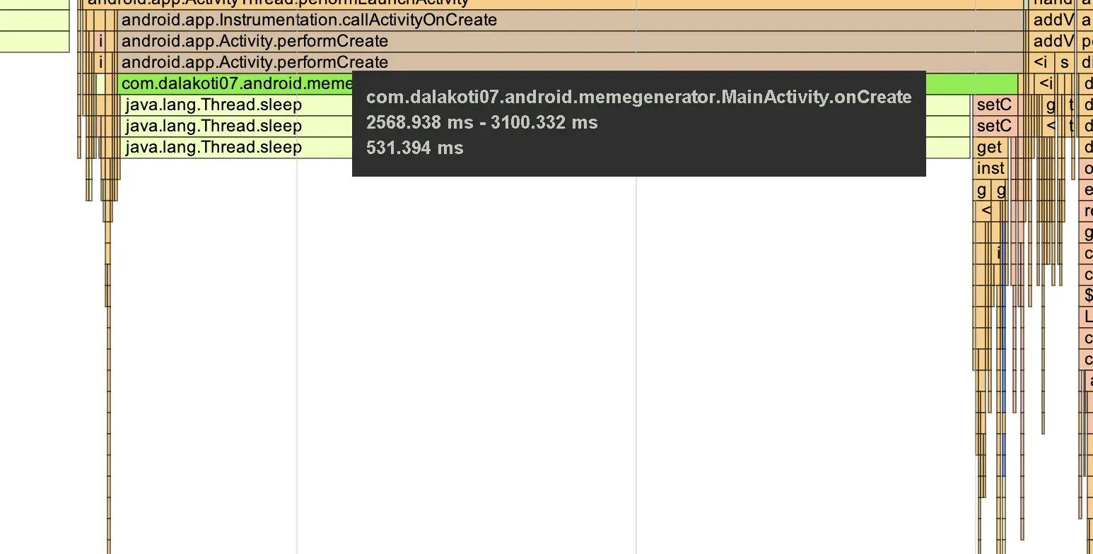Click the lower Activity.performCreate bar
Image resolution: width=1093 pixels, height=554 pixels.
[x=566, y=62]
